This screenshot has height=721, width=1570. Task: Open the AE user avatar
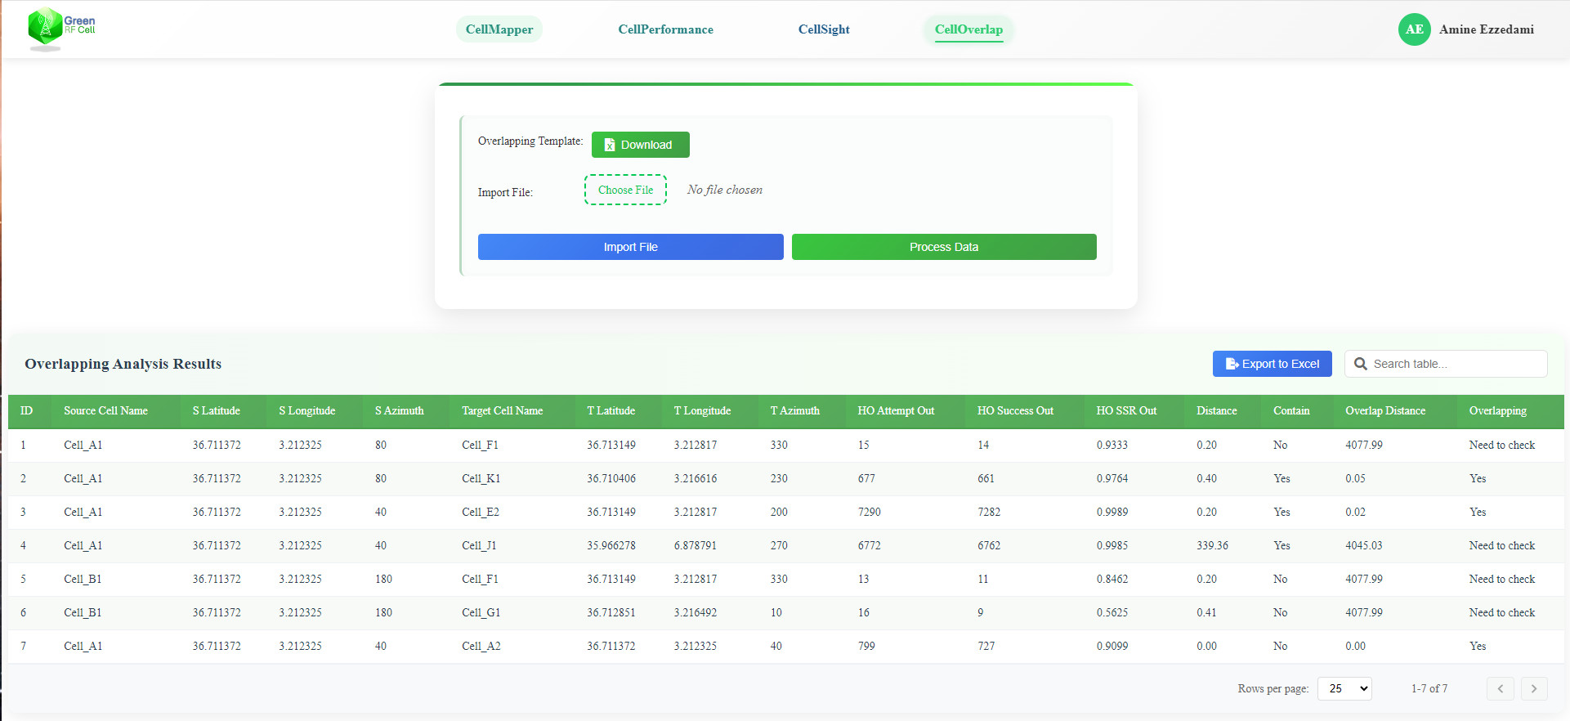(x=1414, y=29)
